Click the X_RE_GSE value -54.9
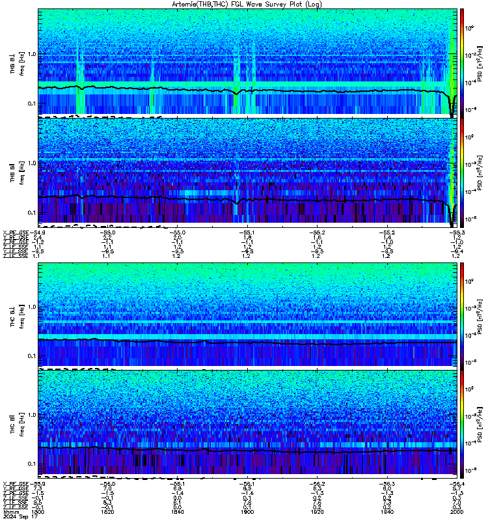This screenshot has height=521, width=488. coord(38,232)
